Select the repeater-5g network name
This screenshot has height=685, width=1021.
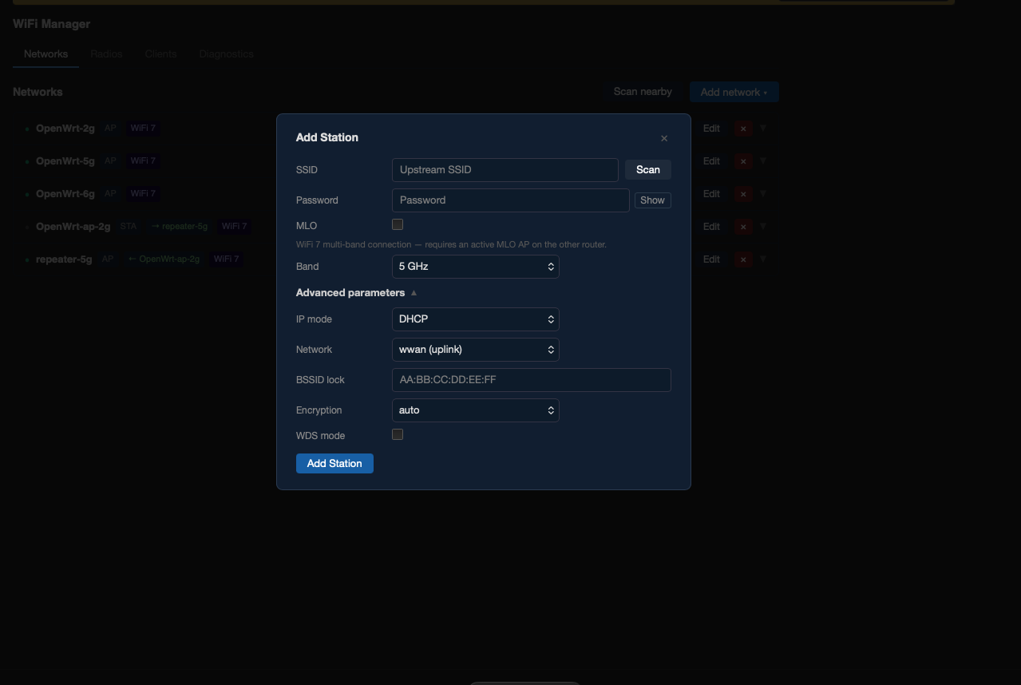pos(64,259)
